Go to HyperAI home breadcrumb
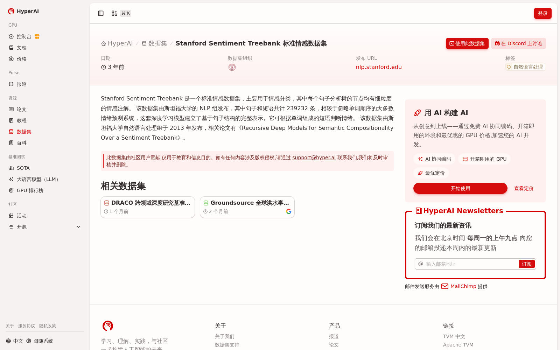560x350 pixels. (117, 43)
